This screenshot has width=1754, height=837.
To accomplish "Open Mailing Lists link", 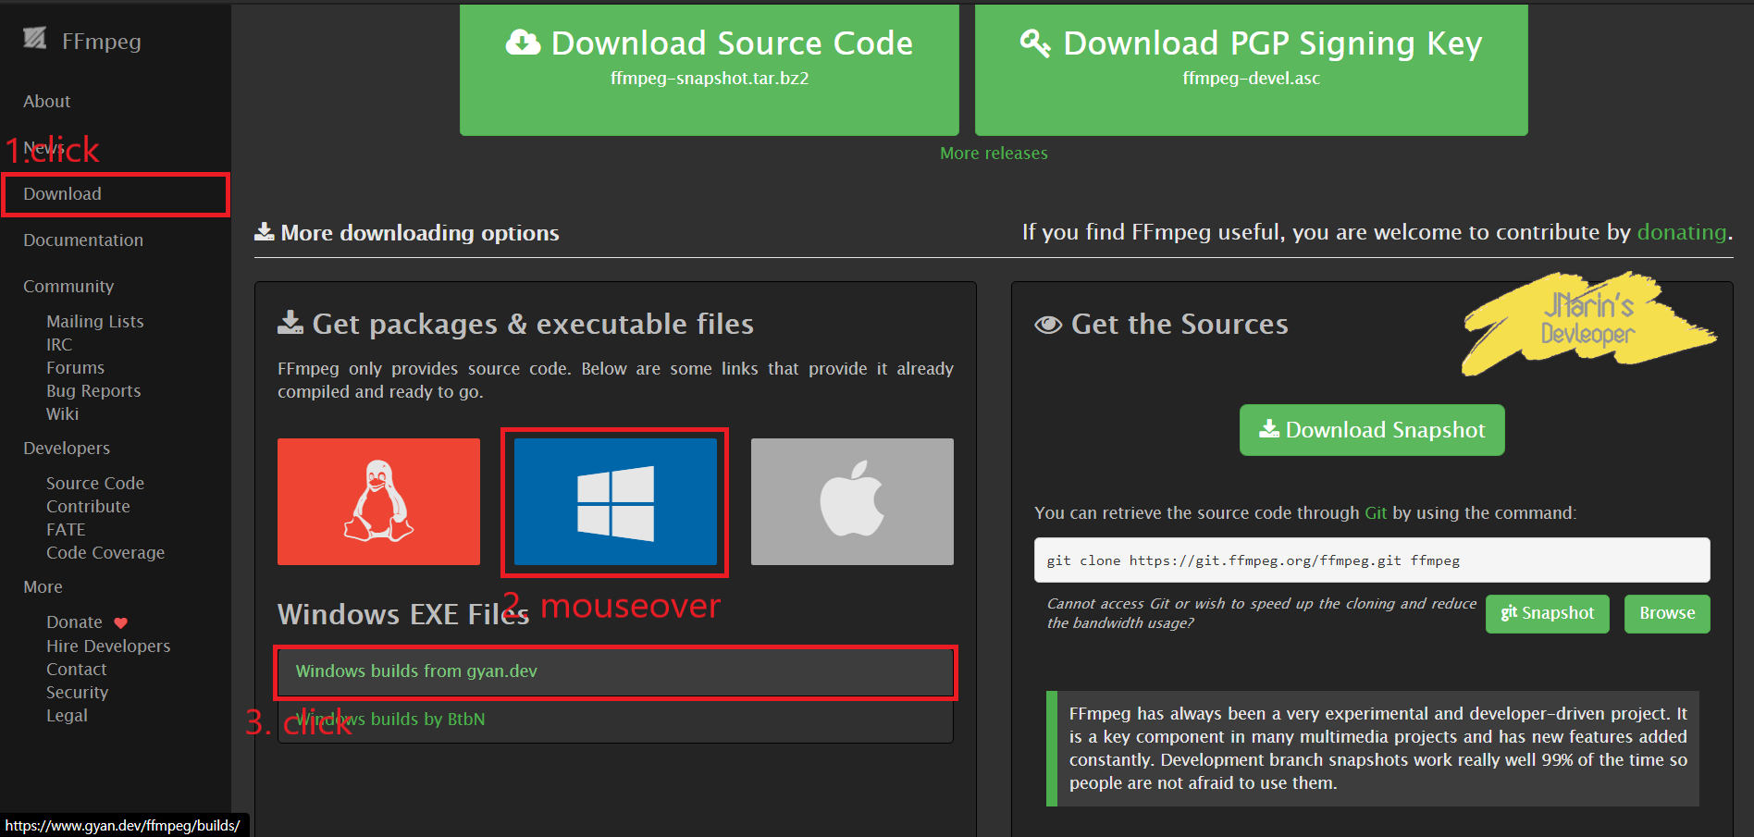I will (95, 322).
